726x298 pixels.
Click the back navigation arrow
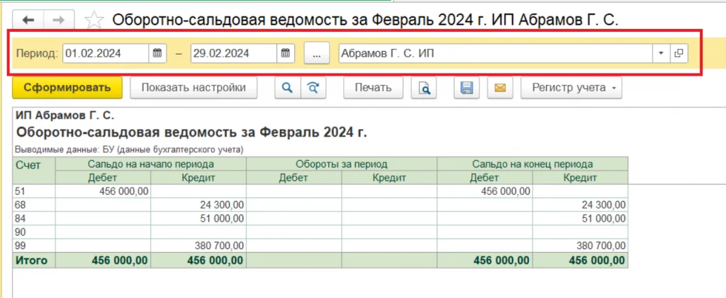click(x=33, y=20)
